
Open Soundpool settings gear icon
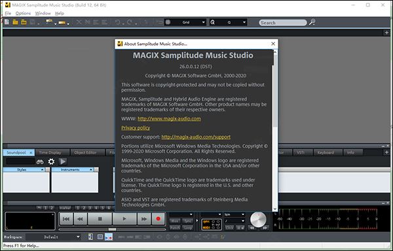51,161
